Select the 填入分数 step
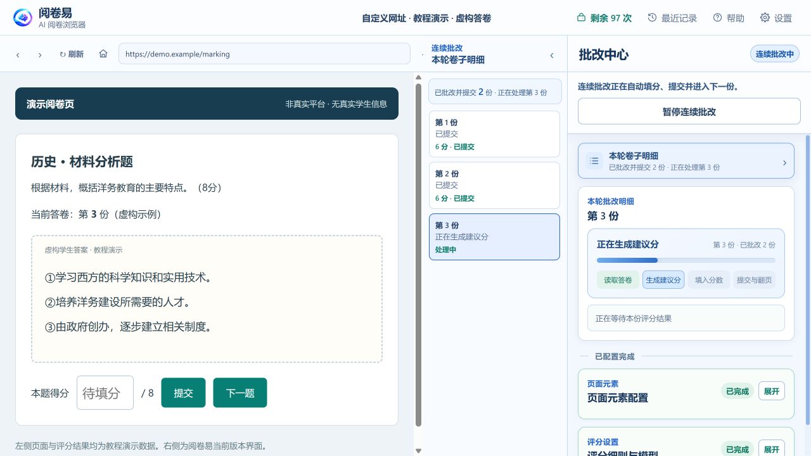This screenshot has height=456, width=811. [x=709, y=280]
